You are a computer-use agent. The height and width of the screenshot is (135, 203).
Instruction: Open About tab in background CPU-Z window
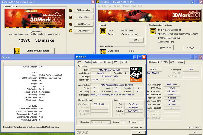pos(181,62)
